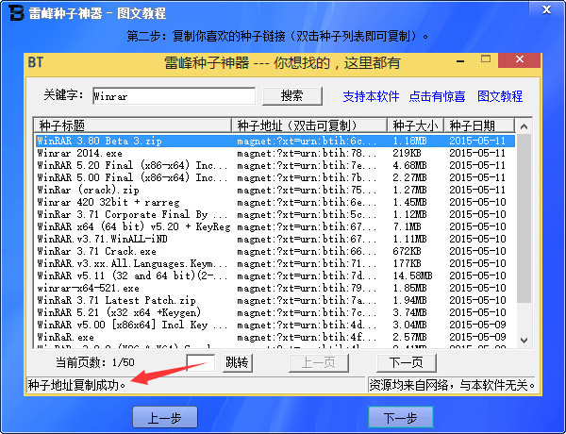This screenshot has width=566, height=434.
Task: Select row WinRaR.exe
Action: 275,337
